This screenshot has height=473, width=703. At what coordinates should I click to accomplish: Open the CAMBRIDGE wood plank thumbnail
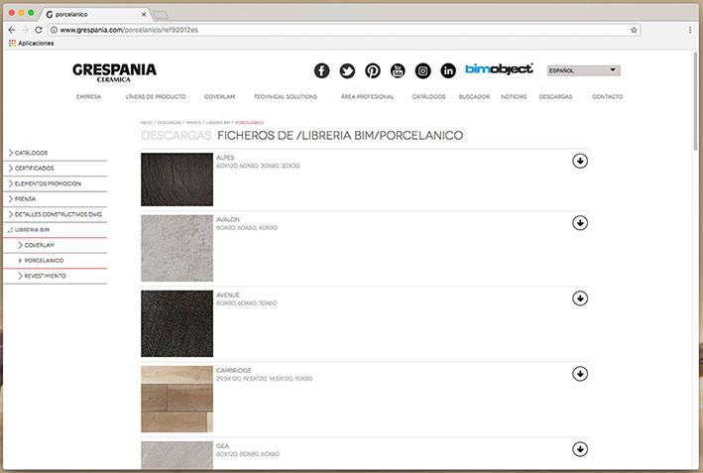(x=177, y=399)
